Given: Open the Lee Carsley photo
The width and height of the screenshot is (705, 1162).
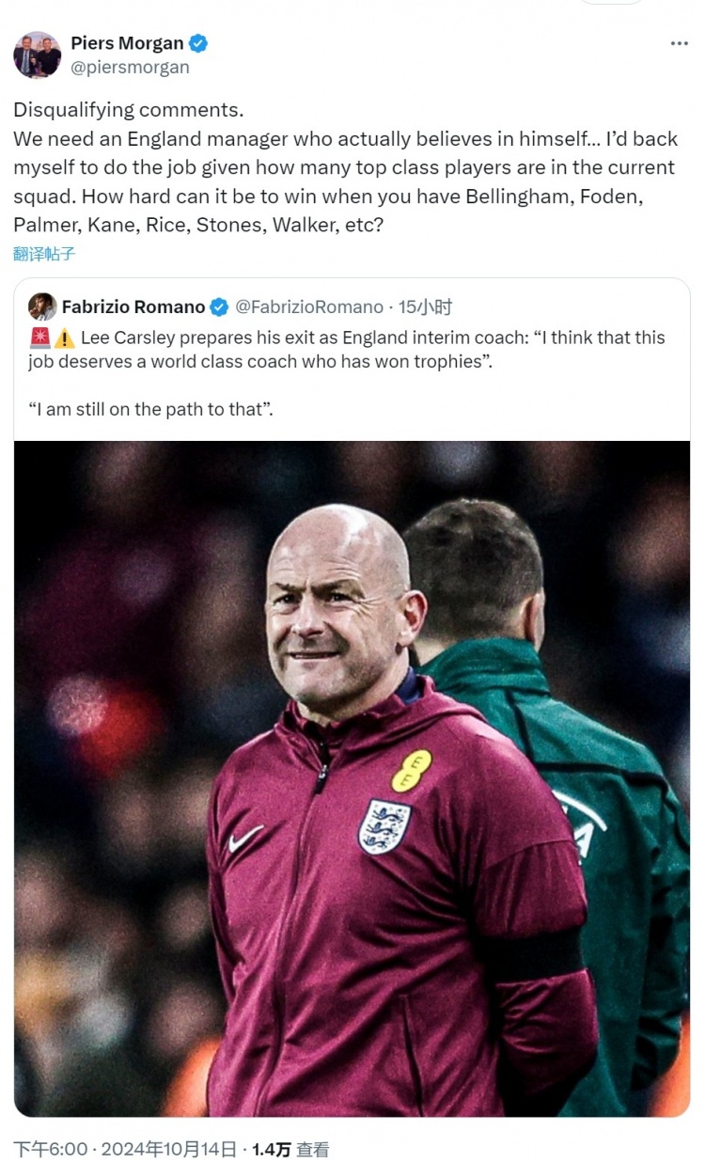Looking at the screenshot, I should click(352, 778).
